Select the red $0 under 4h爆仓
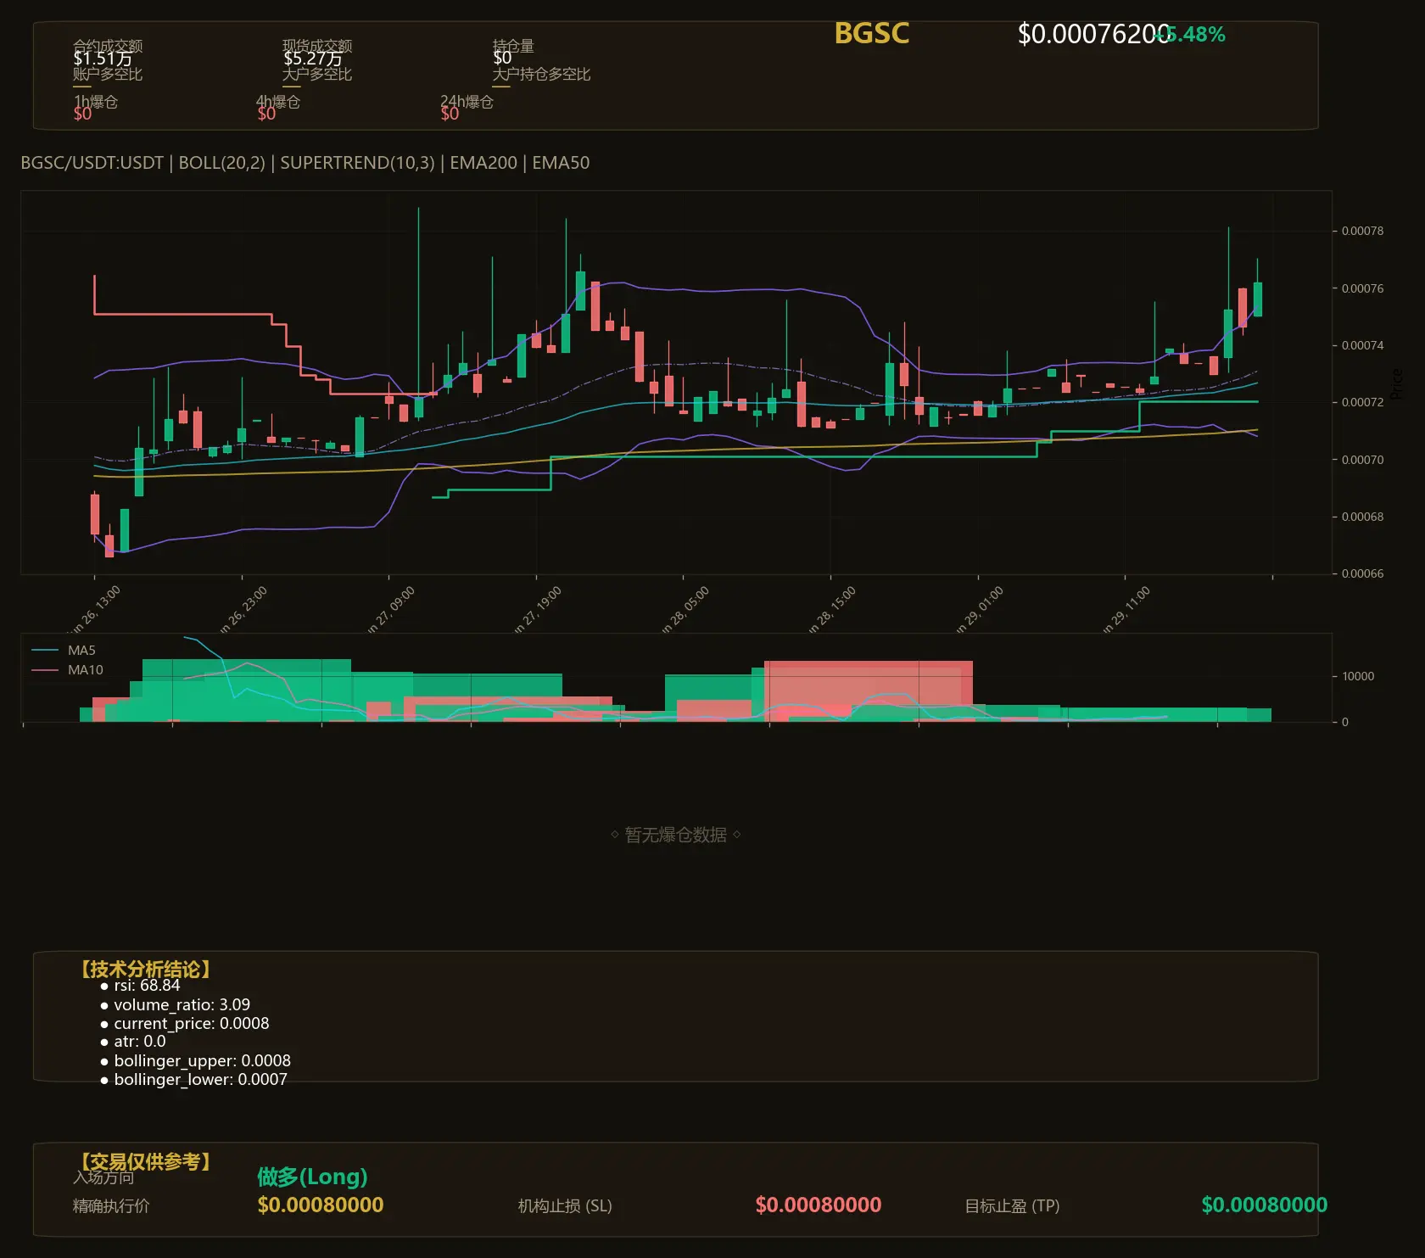Viewport: 1425px width, 1258px height. pos(266,114)
